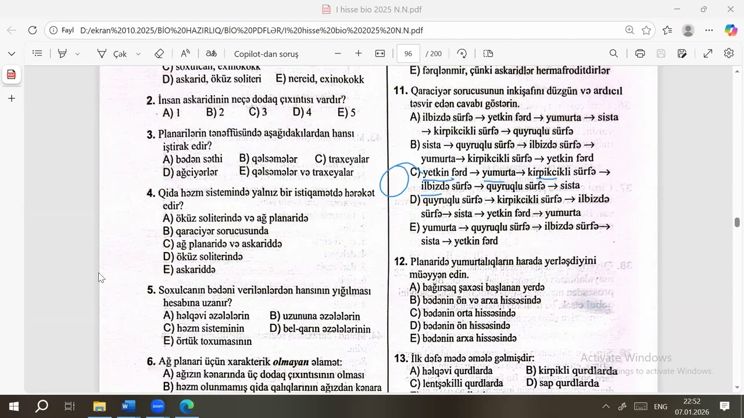744x418 pixels.
Task: Open the browser profile avatar
Action: click(688, 30)
